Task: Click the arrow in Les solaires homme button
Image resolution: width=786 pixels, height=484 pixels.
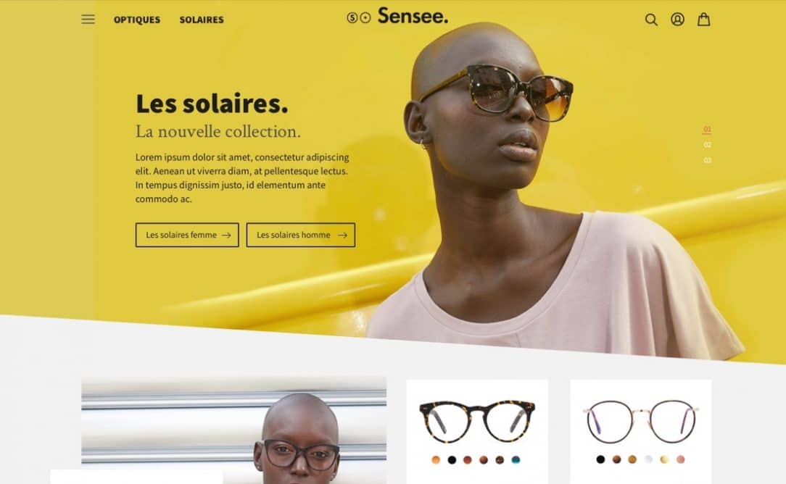Action: click(342, 235)
